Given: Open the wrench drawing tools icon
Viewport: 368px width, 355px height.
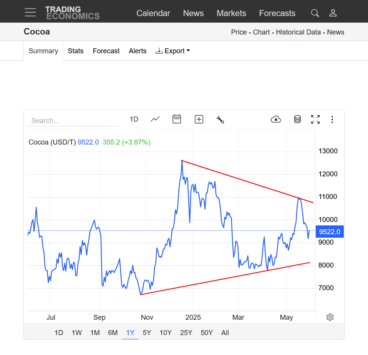Looking at the screenshot, I should (220, 120).
